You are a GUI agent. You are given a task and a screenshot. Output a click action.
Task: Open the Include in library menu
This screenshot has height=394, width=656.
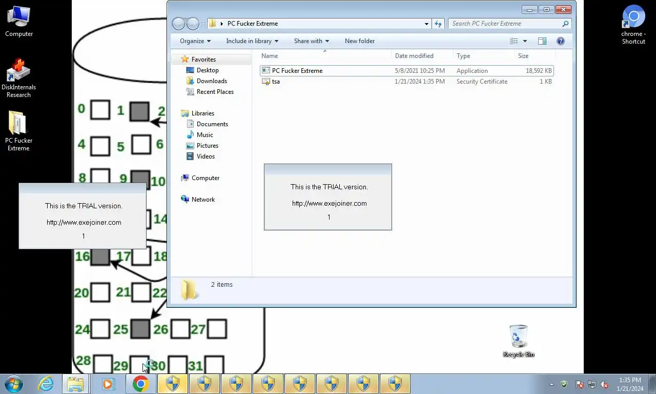pyautogui.click(x=252, y=41)
